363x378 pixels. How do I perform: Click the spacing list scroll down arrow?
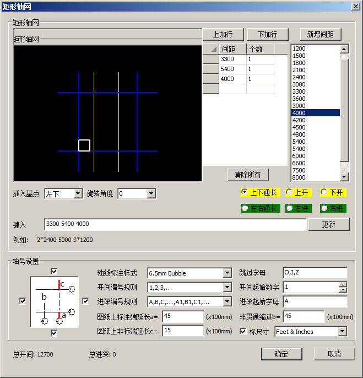pyautogui.click(x=344, y=177)
